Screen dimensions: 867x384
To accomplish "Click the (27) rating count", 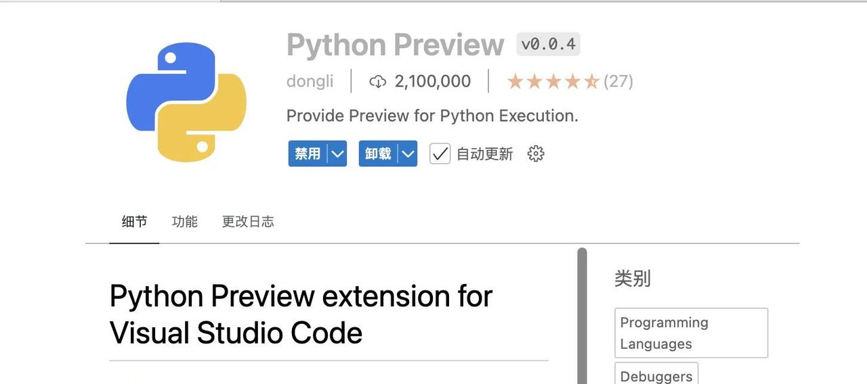I will pos(618,82).
